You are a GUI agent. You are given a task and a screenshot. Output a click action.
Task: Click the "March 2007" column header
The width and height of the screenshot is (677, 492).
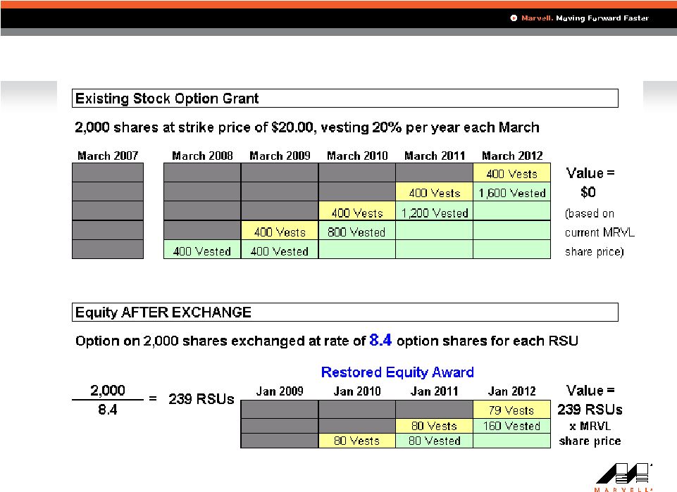(x=108, y=156)
